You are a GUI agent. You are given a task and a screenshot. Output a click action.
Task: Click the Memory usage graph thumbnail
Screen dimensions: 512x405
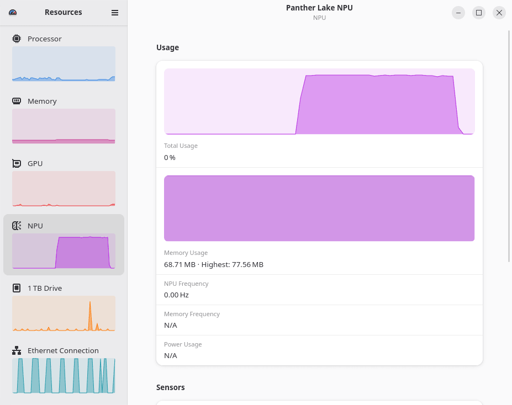[x=64, y=126]
